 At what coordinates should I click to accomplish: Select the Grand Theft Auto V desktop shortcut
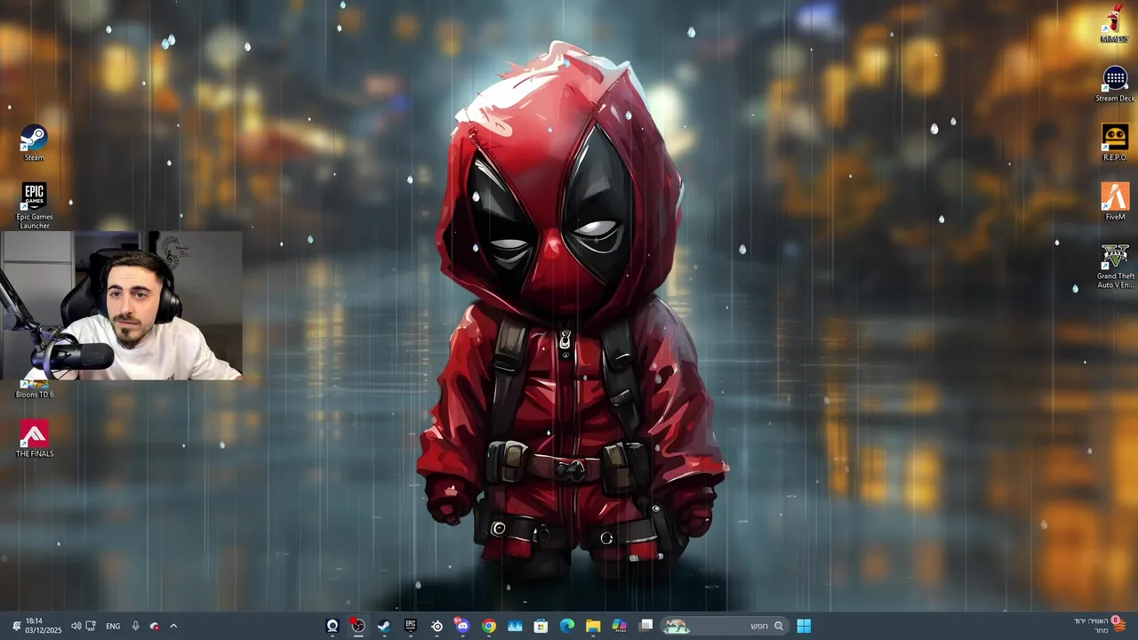point(1115,266)
